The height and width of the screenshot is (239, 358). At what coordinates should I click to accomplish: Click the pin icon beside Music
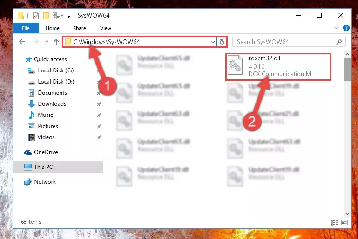point(99,115)
